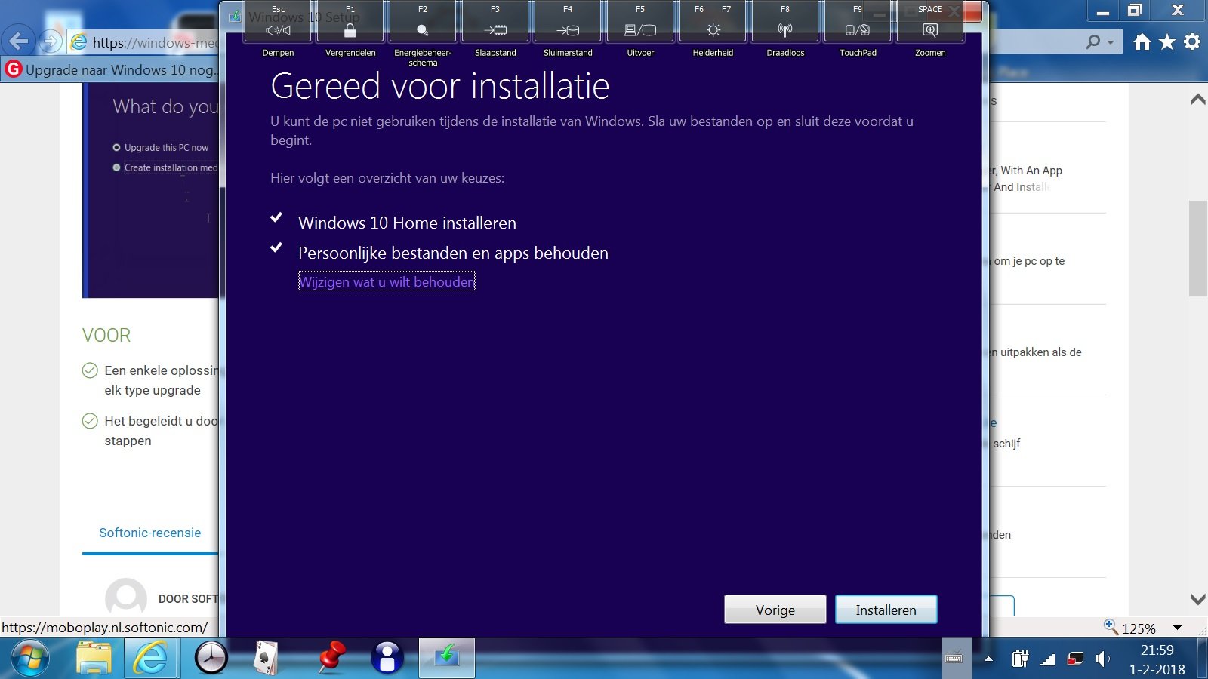The width and height of the screenshot is (1208, 679).
Task: Go back in Internet Explorer
Action: coord(19,41)
